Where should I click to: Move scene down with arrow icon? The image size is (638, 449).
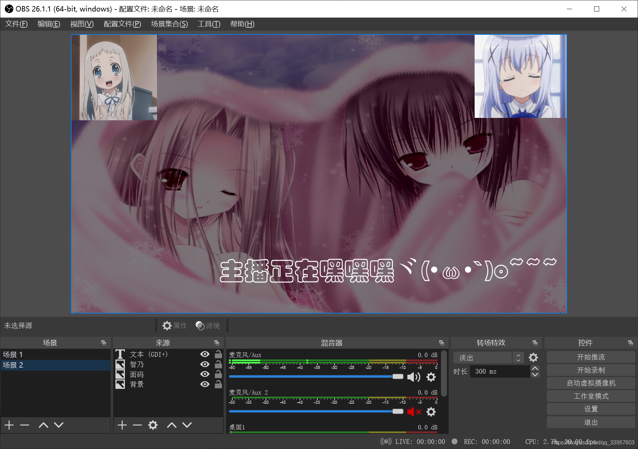coord(59,425)
